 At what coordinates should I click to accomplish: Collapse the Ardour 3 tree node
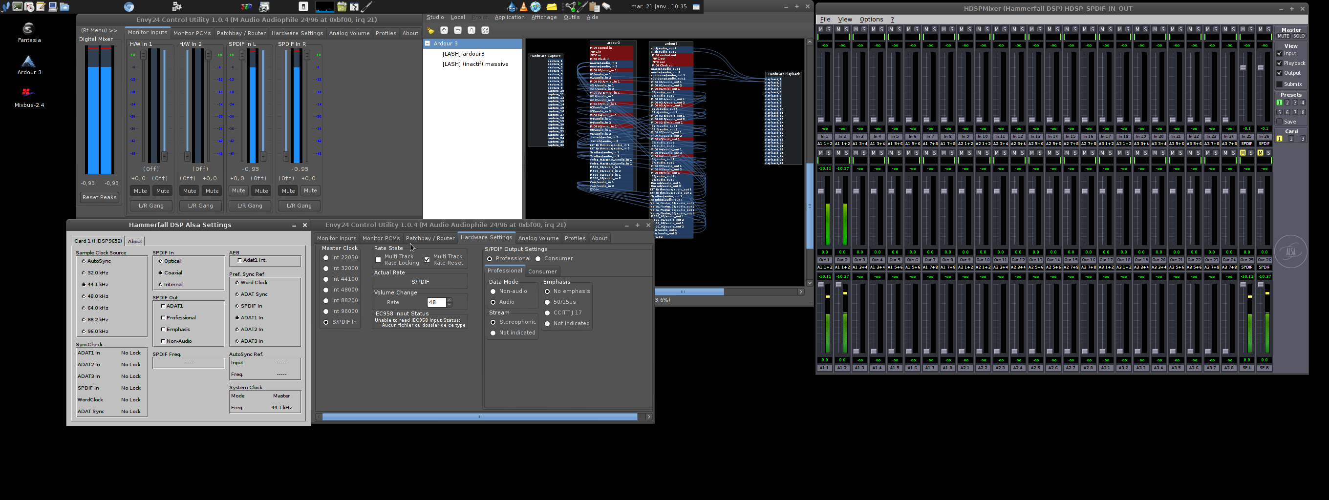pyautogui.click(x=428, y=44)
